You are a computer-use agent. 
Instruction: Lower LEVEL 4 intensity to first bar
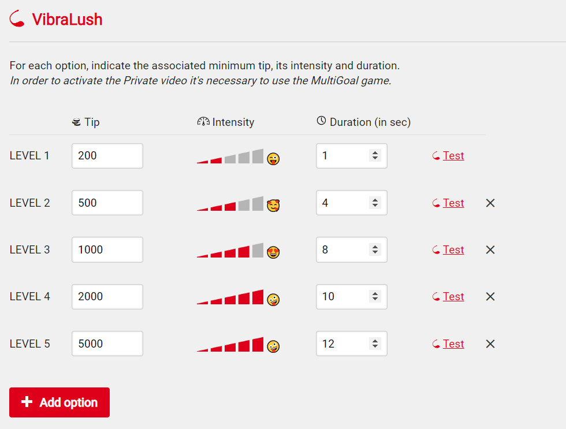click(x=202, y=303)
